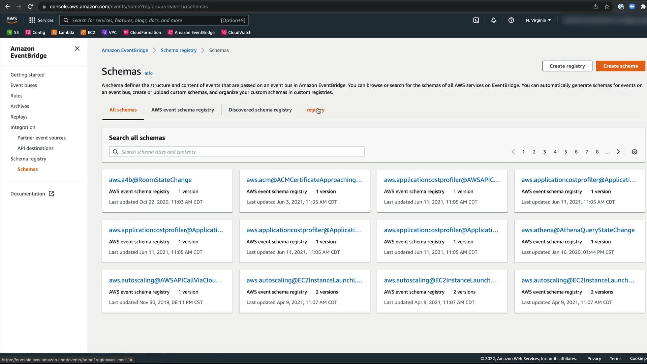Open aws.athena@AthenaQueryStateChange schema
This screenshot has width=647, height=364.
click(578, 230)
